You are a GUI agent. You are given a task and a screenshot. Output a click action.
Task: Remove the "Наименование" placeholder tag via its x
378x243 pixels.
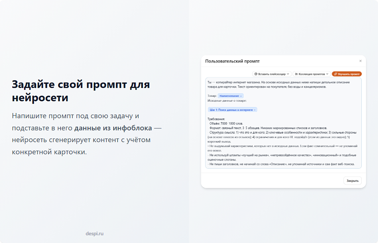[x=241, y=96]
